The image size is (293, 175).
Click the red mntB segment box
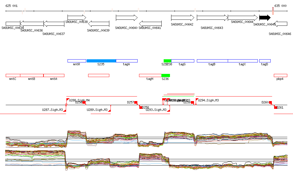coord(32,76)
